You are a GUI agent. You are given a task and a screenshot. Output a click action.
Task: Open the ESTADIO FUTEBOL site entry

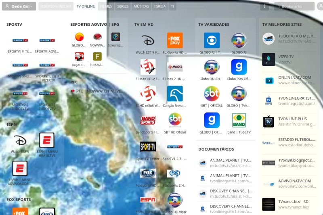289,142
